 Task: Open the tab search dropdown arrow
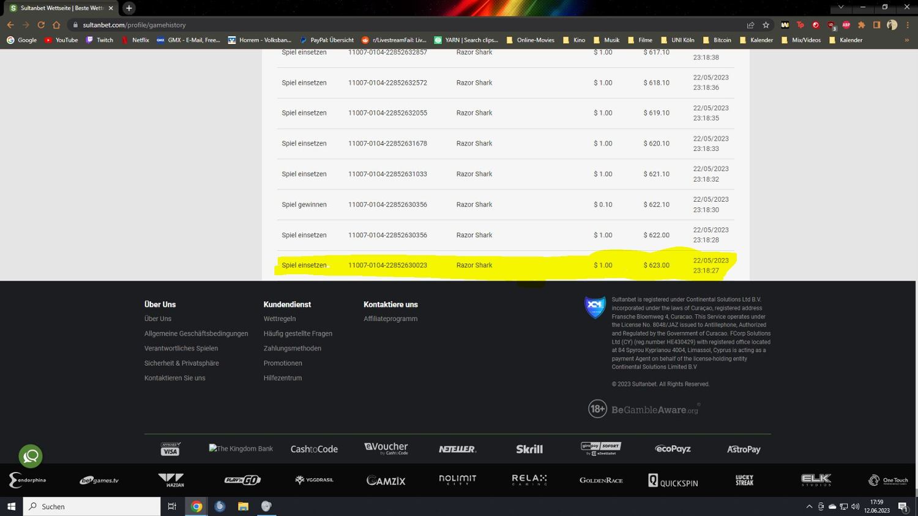click(x=840, y=7)
